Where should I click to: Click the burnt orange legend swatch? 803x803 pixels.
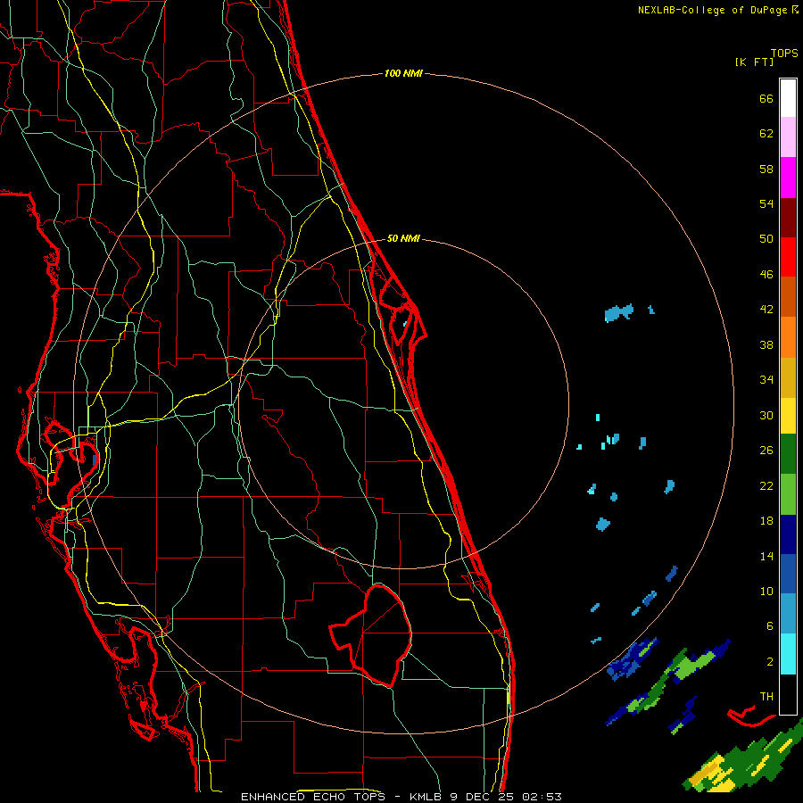pos(788,296)
